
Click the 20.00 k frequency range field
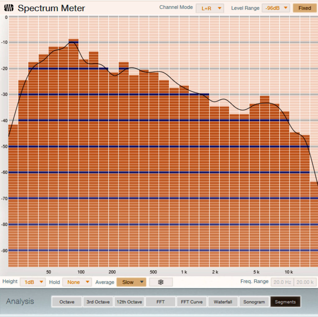pyautogui.click(x=305, y=282)
